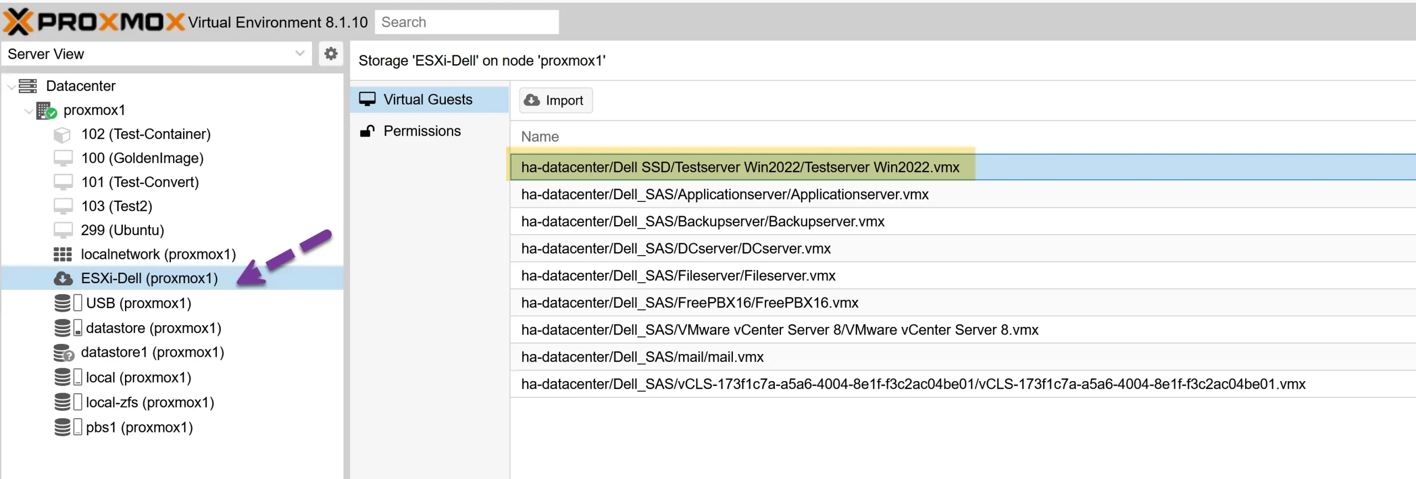Click the localnetwork grid icon
Image resolution: width=1416 pixels, height=479 pixels.
tap(63, 254)
